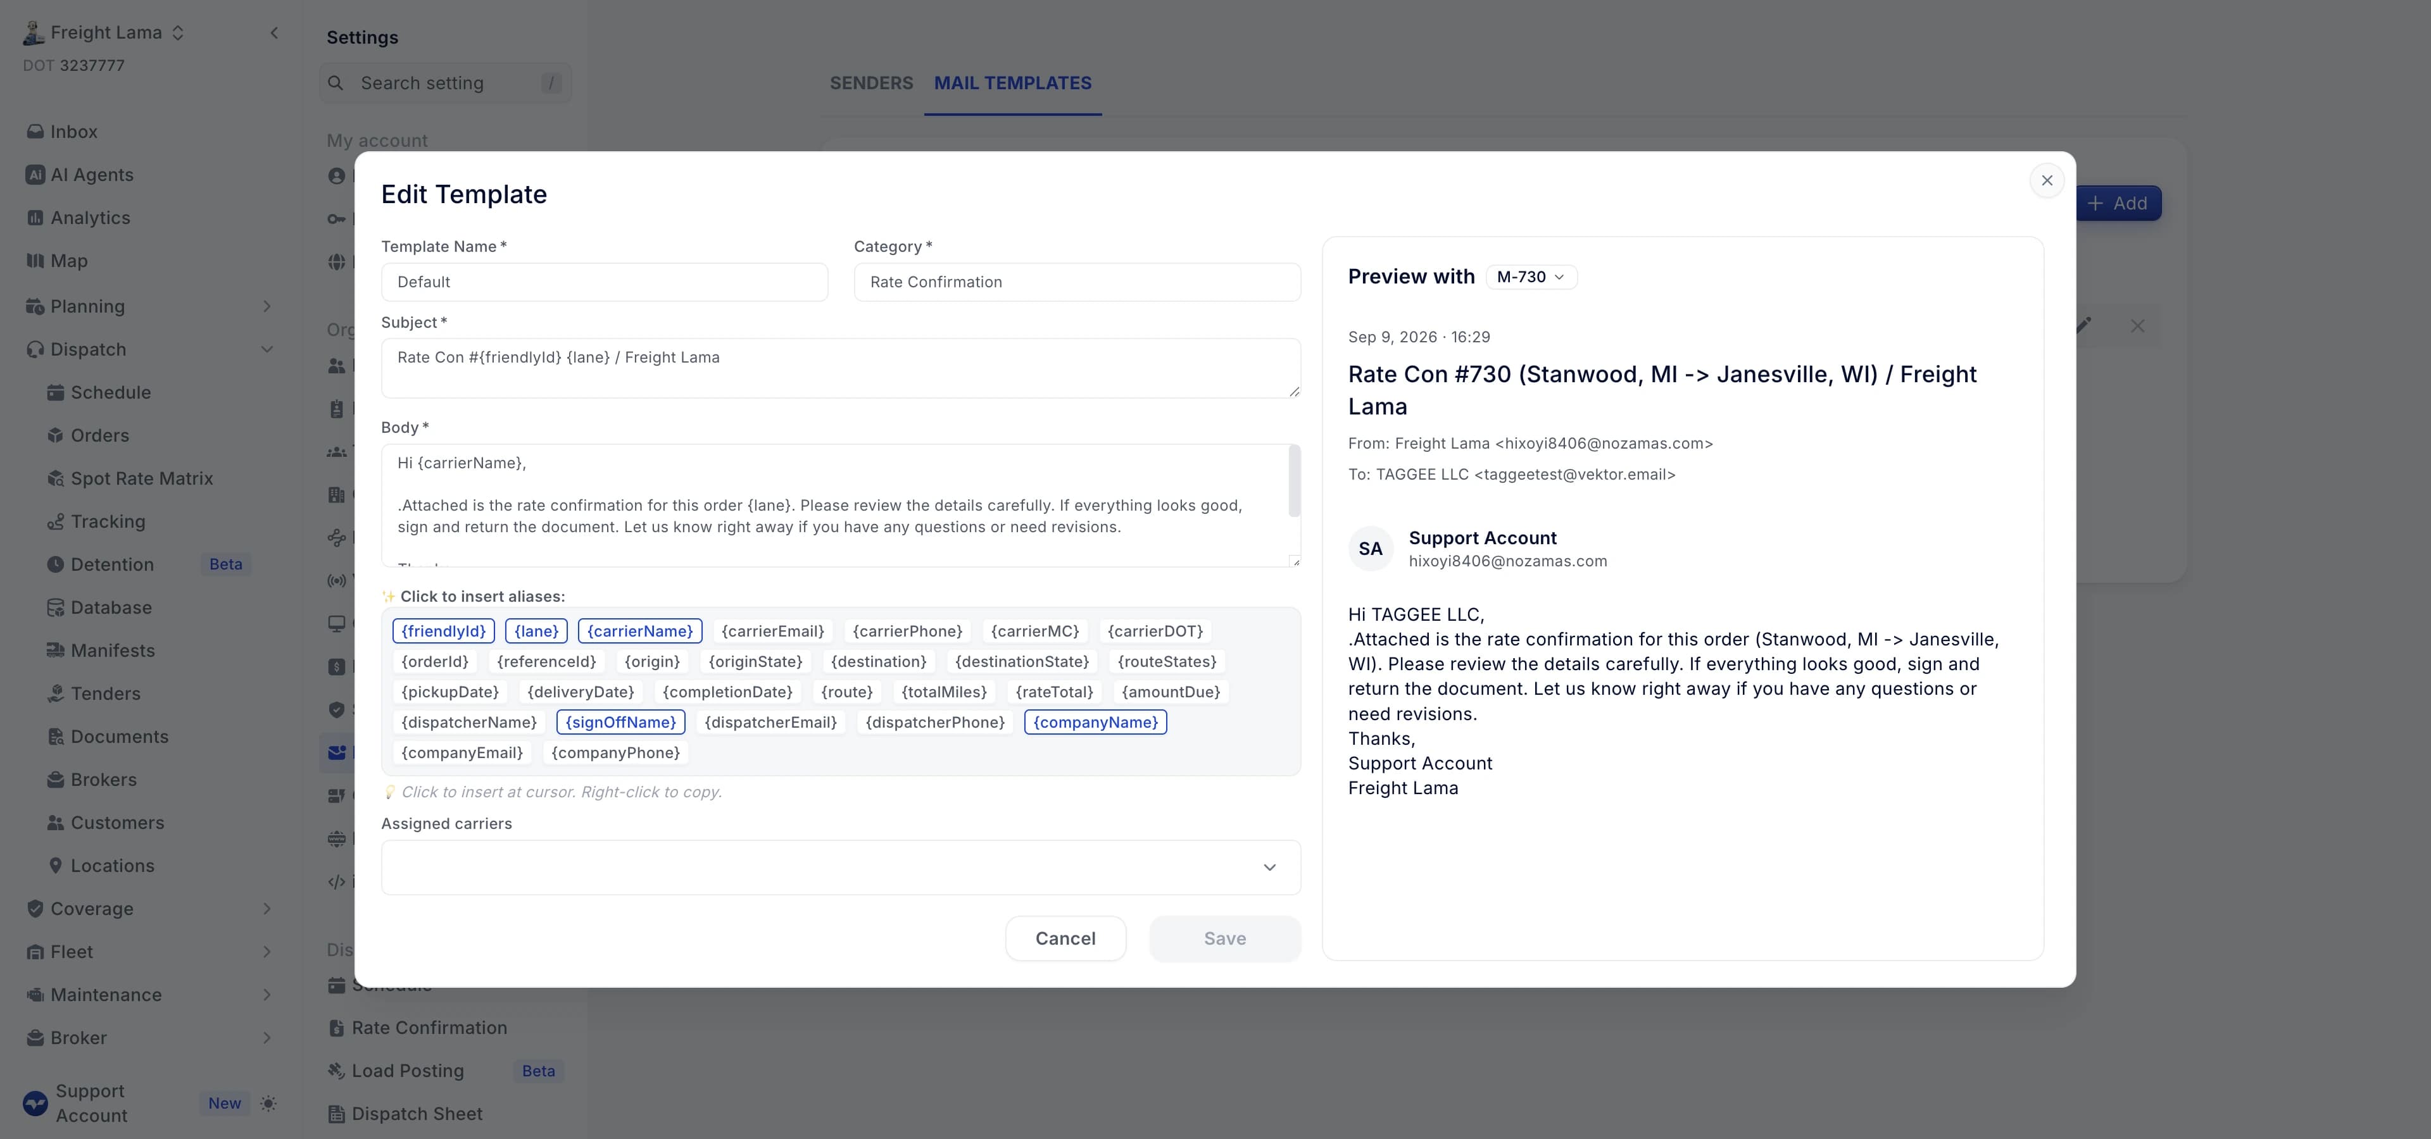
Task: Open the Tracking route icon
Action: [x=56, y=522]
